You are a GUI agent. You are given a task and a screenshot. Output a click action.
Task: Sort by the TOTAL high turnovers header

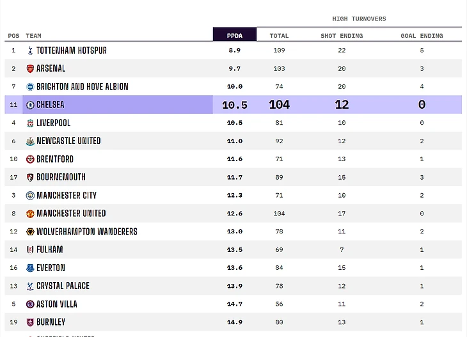[279, 36]
